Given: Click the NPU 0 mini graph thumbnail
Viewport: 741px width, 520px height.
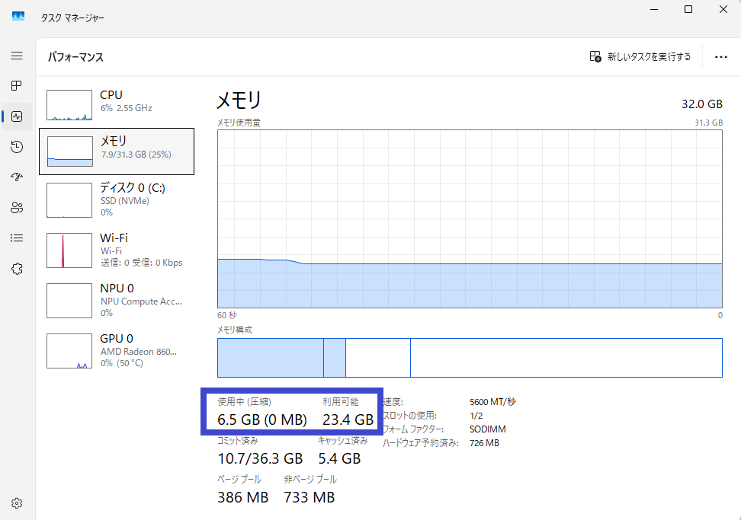Looking at the screenshot, I should (69, 301).
